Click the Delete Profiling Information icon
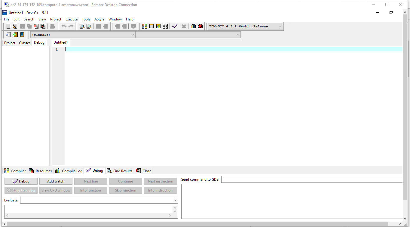410x227 pixels. click(x=200, y=26)
